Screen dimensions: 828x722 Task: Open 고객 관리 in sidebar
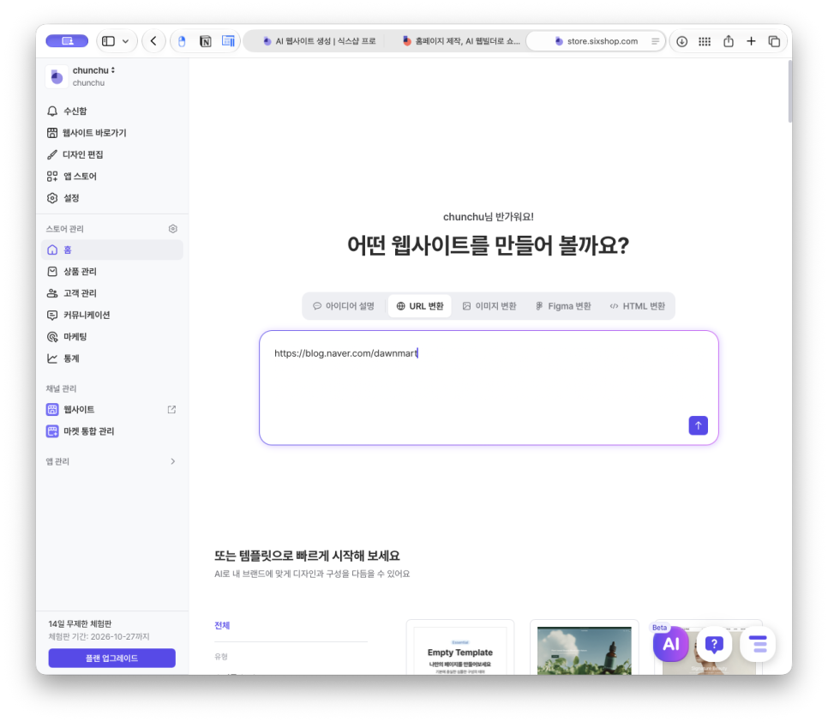click(72, 293)
